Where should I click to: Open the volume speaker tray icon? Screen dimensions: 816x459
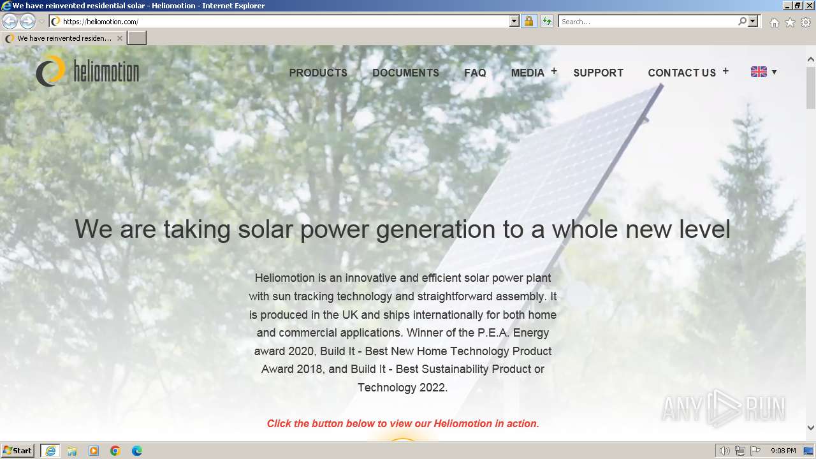pyautogui.click(x=725, y=451)
